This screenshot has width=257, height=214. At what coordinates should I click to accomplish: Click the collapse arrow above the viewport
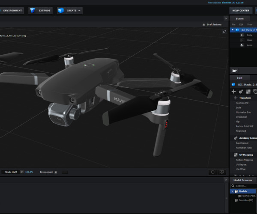(226, 18)
